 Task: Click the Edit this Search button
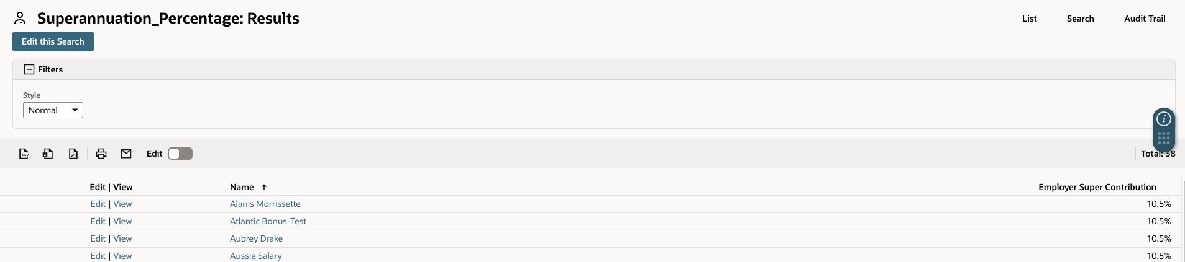(53, 41)
